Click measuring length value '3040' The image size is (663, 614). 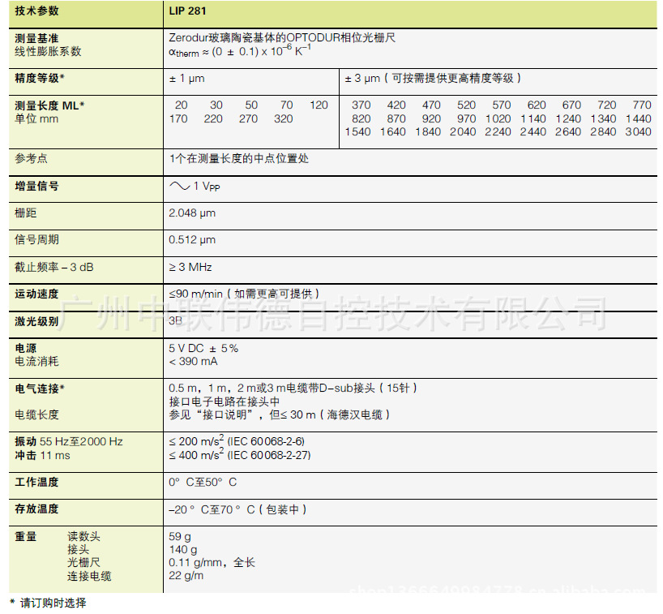click(639, 131)
